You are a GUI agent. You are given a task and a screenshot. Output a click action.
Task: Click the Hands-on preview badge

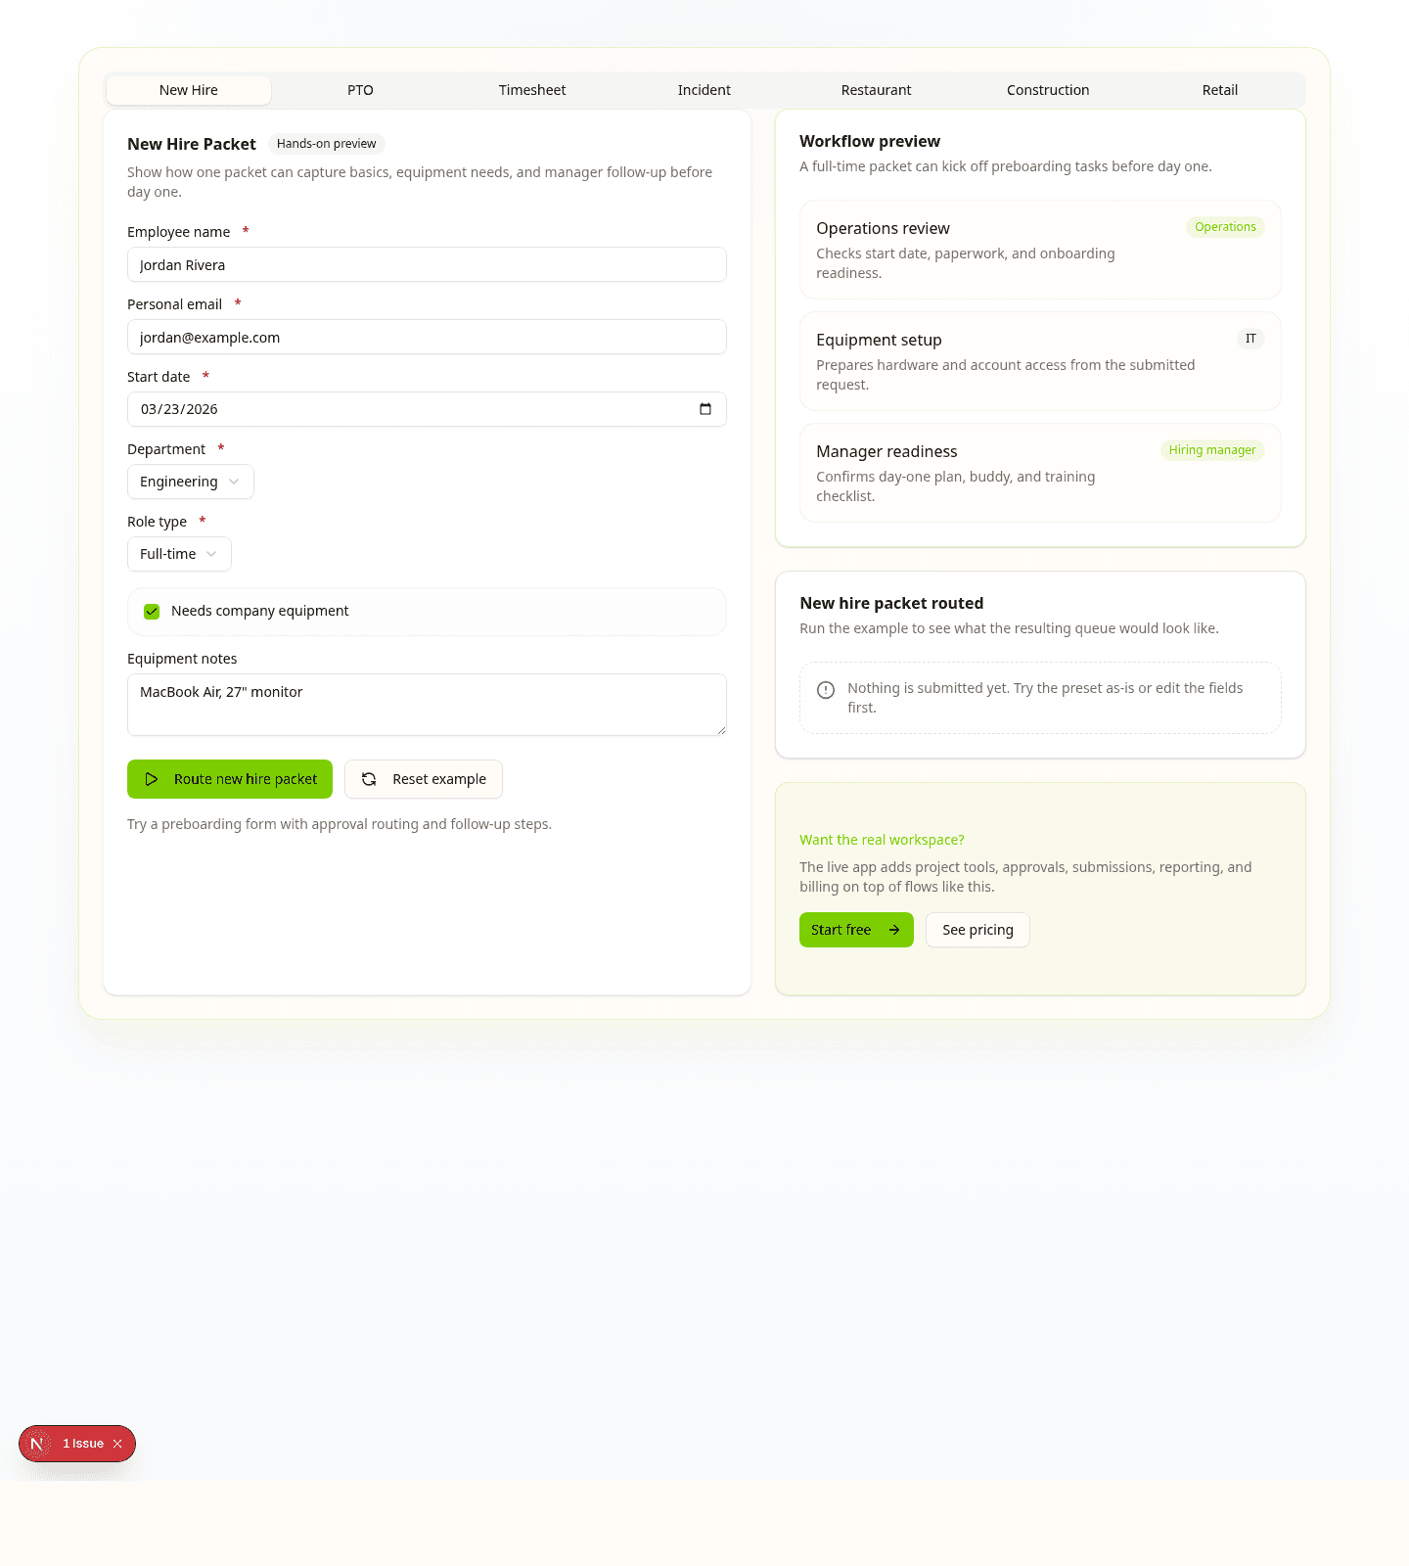(326, 143)
